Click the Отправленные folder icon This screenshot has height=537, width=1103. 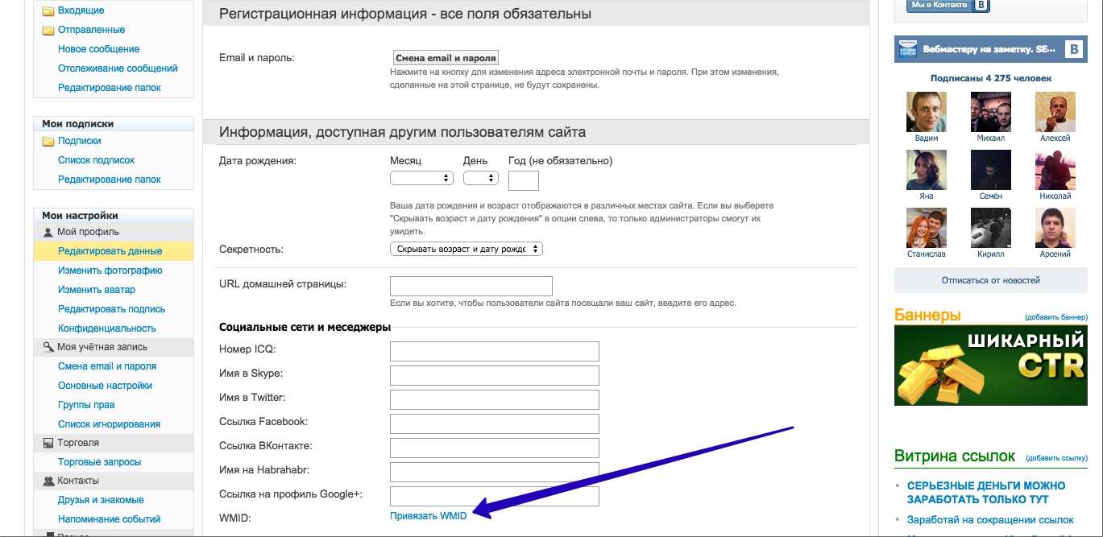pyautogui.click(x=48, y=31)
